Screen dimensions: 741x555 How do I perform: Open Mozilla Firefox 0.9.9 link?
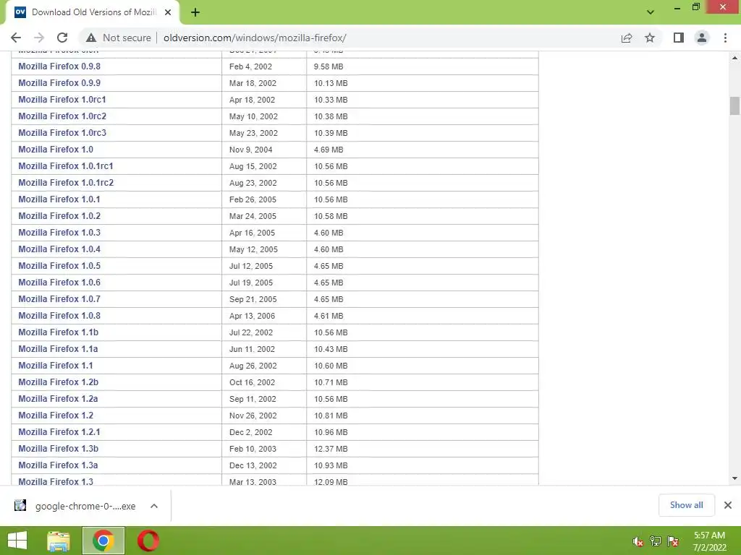click(59, 83)
